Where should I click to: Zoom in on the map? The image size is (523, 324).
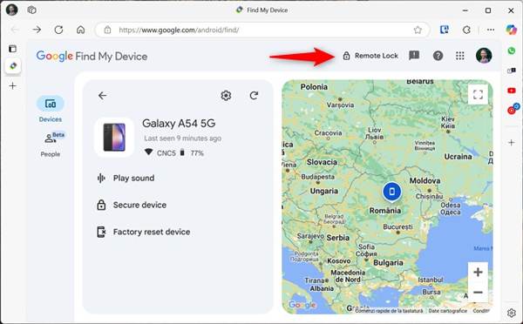coord(478,273)
